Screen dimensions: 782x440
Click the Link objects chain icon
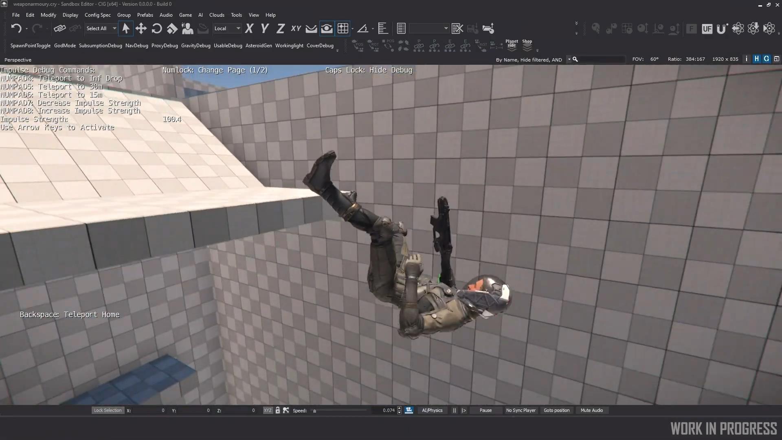click(x=59, y=29)
